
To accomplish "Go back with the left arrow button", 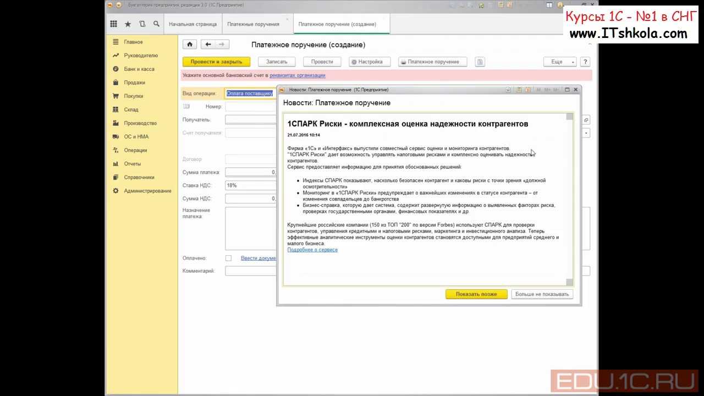I will pyautogui.click(x=208, y=45).
